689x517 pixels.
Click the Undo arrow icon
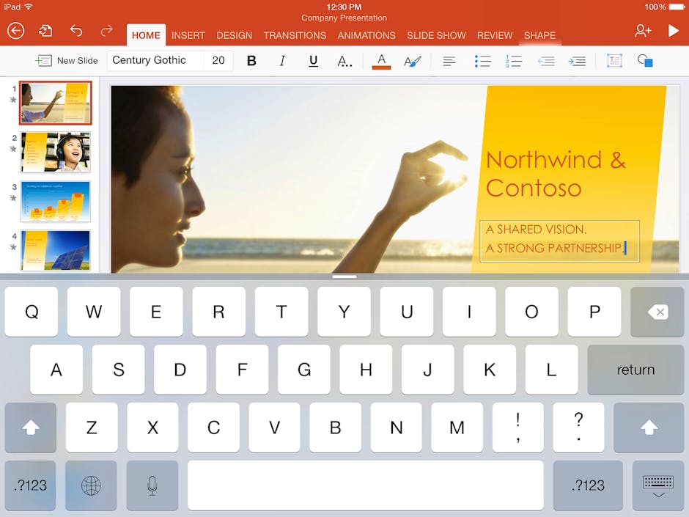(x=76, y=30)
